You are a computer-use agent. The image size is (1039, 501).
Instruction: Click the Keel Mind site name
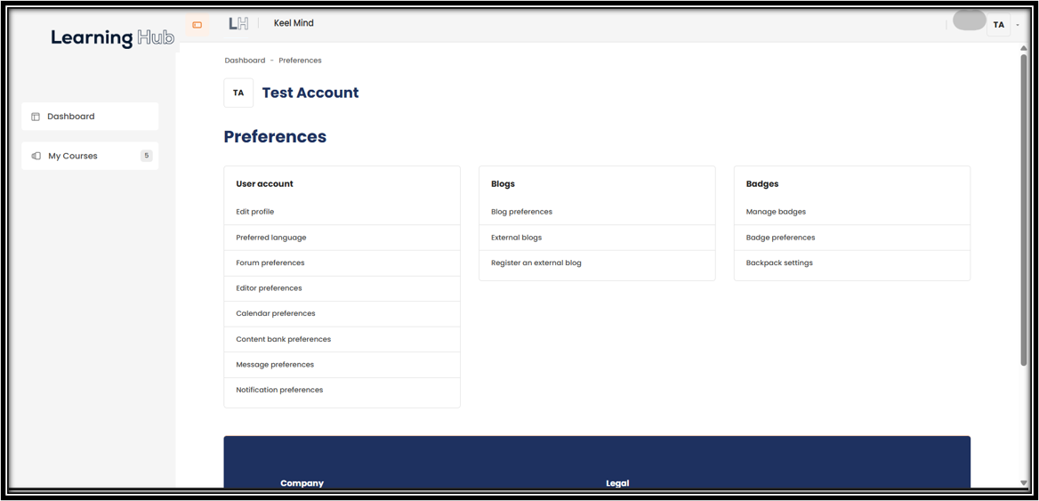coord(294,23)
